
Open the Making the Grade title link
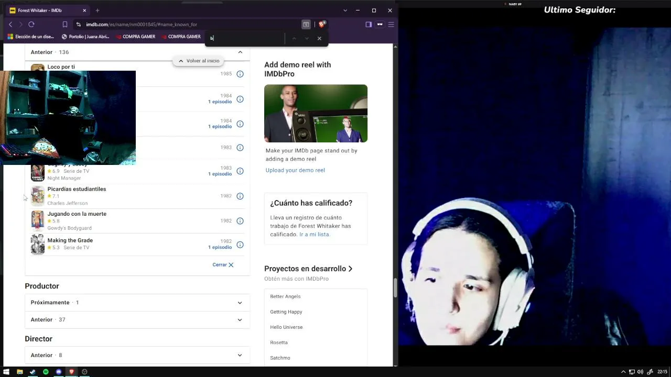pyautogui.click(x=70, y=240)
